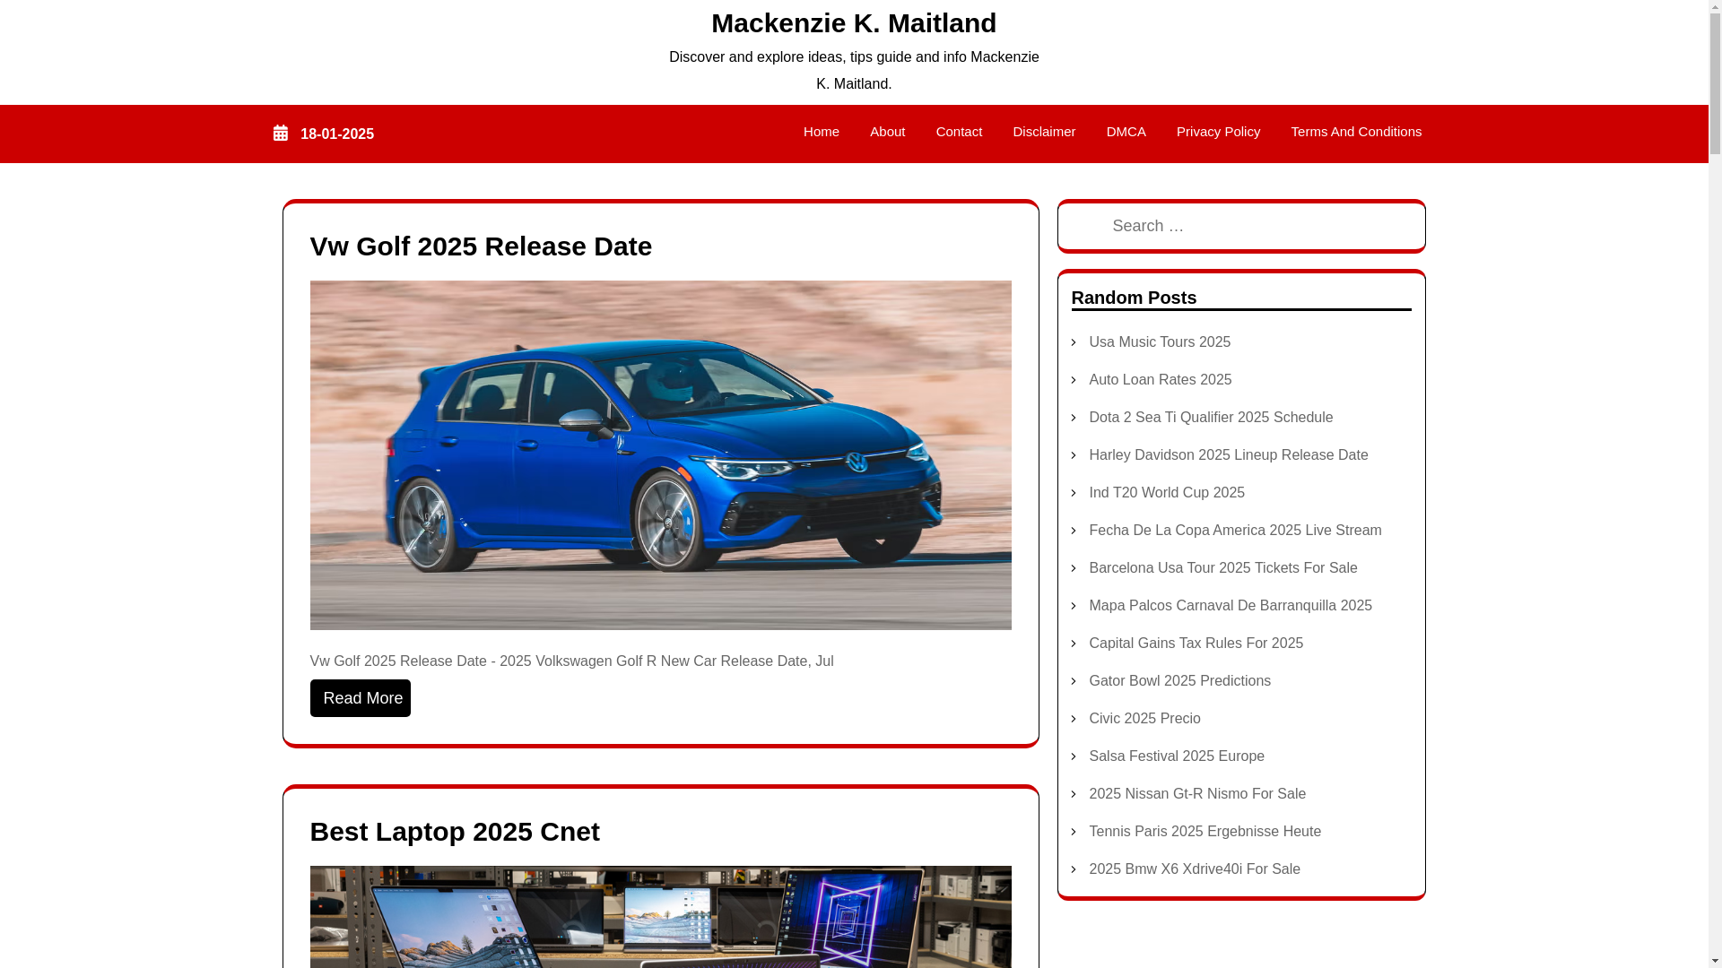Open Gator Bowl 2025 Predictions post

pyautogui.click(x=1179, y=681)
